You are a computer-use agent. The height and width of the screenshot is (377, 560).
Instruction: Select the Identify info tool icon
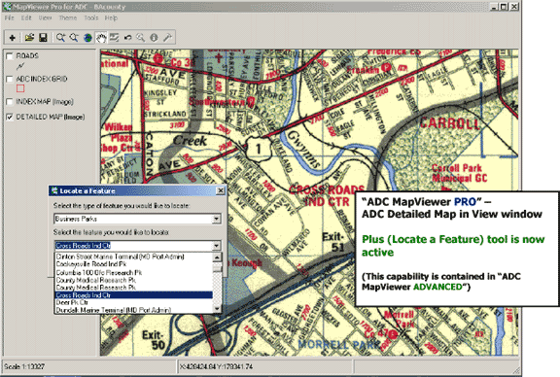(x=154, y=37)
